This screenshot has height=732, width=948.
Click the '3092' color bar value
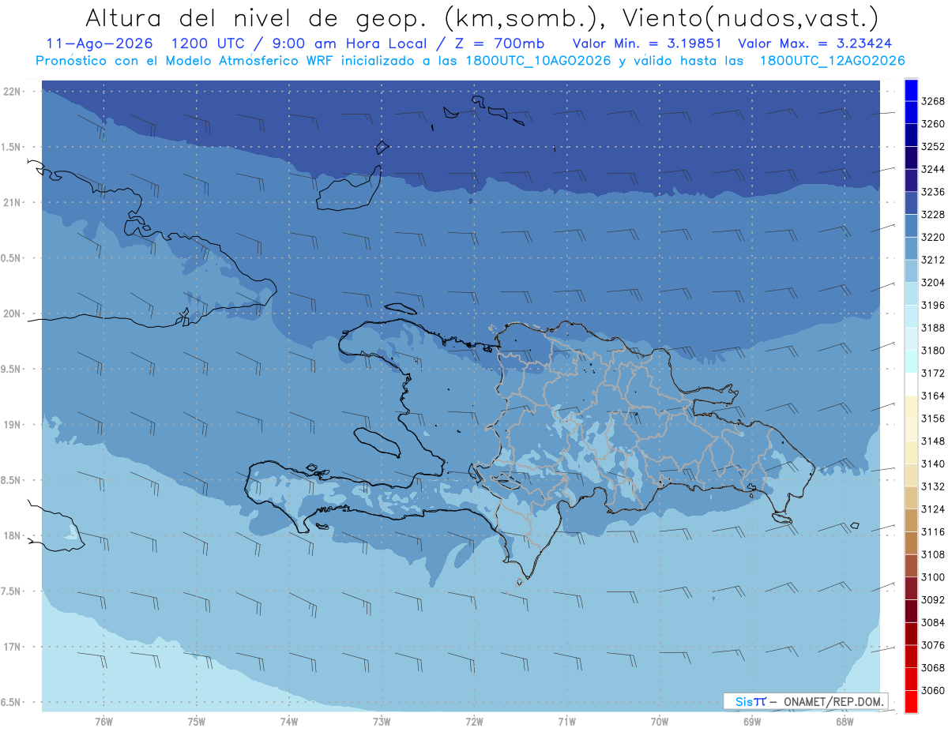933,600
